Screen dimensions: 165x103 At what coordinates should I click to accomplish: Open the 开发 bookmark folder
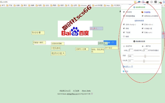point(9,5)
